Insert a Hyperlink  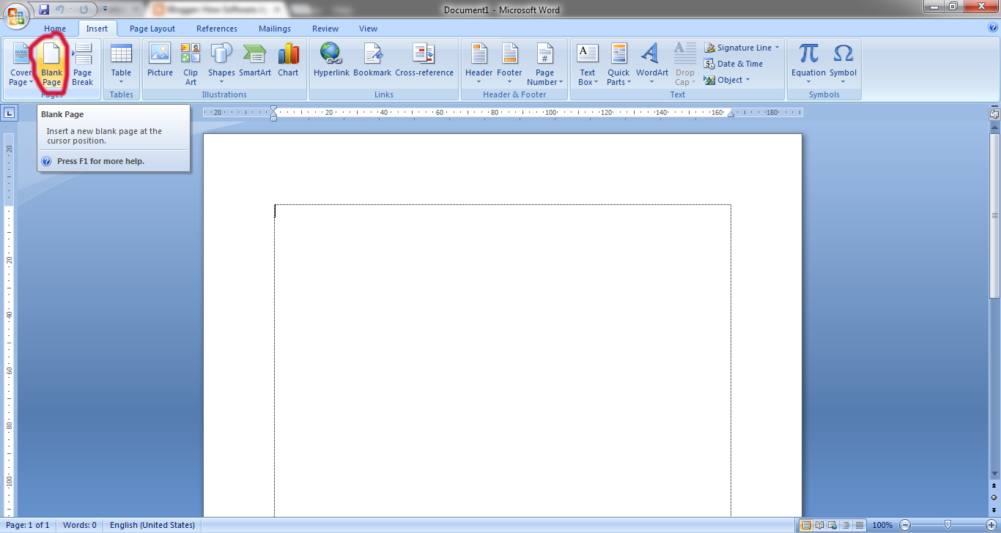pos(331,62)
